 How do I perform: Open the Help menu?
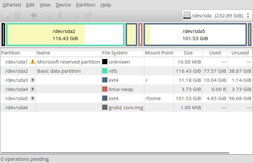(106, 5)
